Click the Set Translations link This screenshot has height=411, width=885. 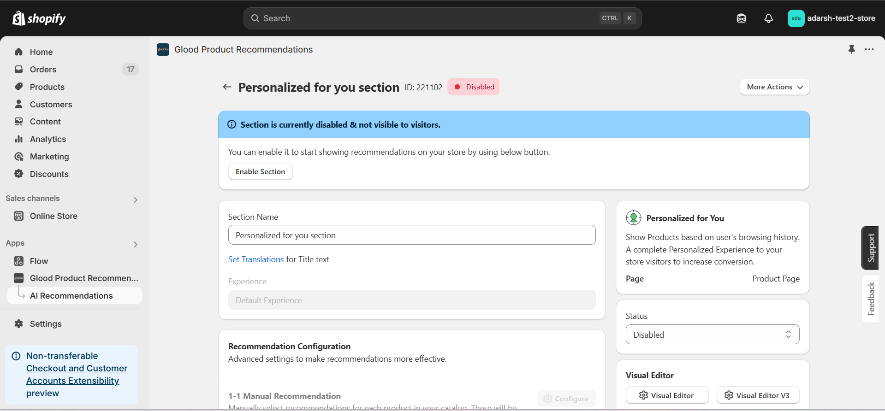click(256, 259)
